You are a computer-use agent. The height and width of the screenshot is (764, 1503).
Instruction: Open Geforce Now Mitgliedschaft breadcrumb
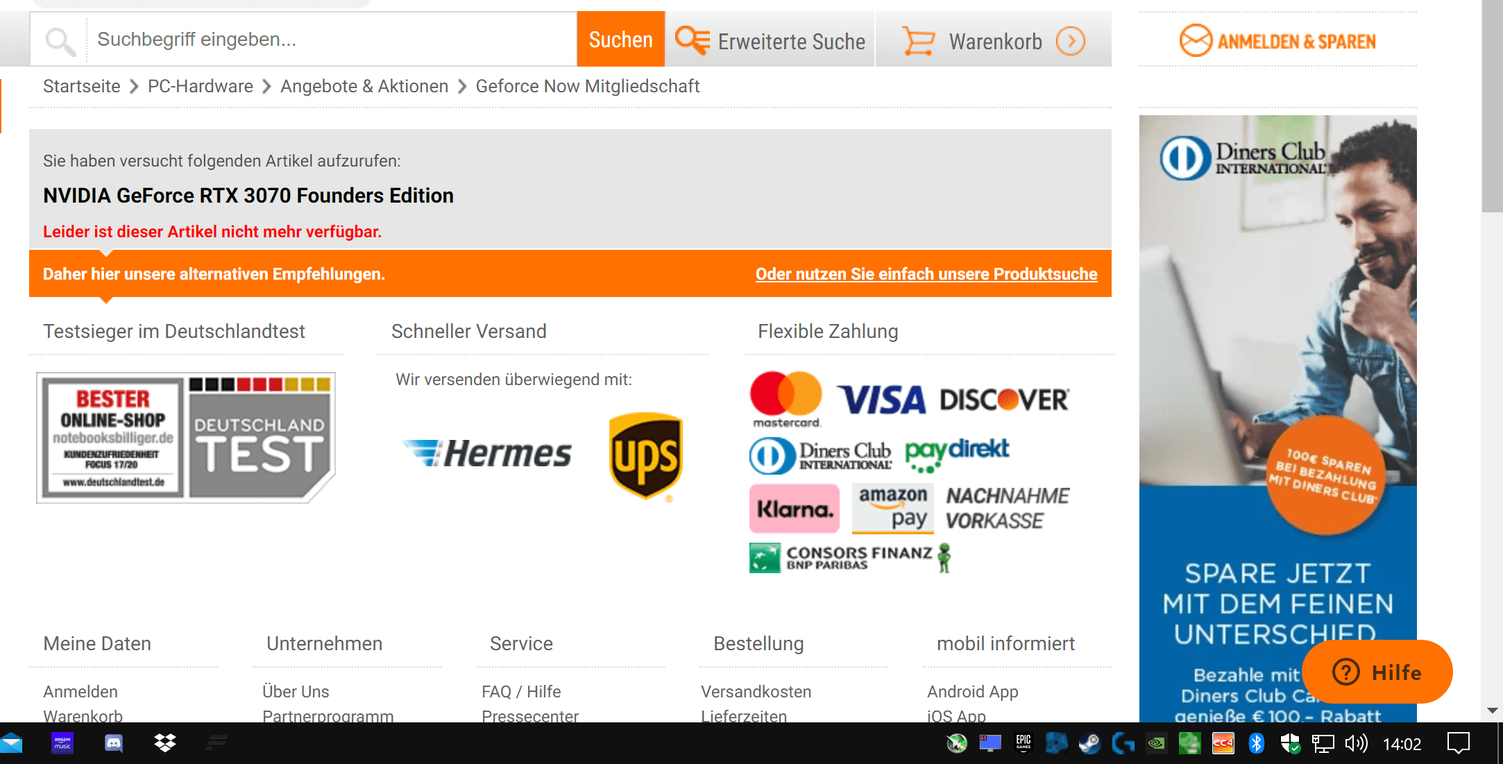click(x=588, y=86)
